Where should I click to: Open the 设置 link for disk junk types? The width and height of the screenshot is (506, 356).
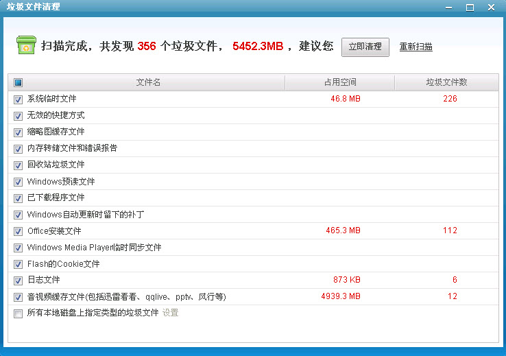170,313
